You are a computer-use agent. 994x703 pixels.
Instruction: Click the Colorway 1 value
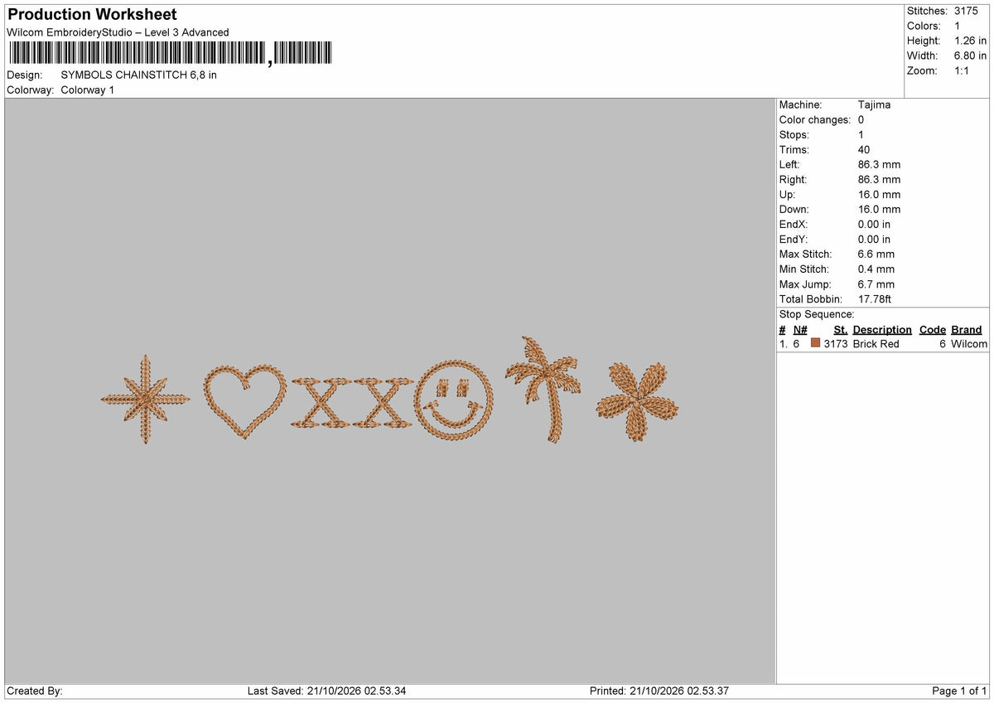[x=88, y=90]
